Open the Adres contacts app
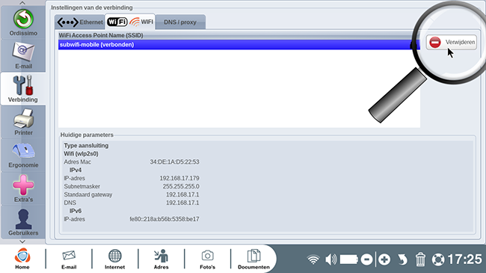This screenshot has height=273, width=486. 162,259
